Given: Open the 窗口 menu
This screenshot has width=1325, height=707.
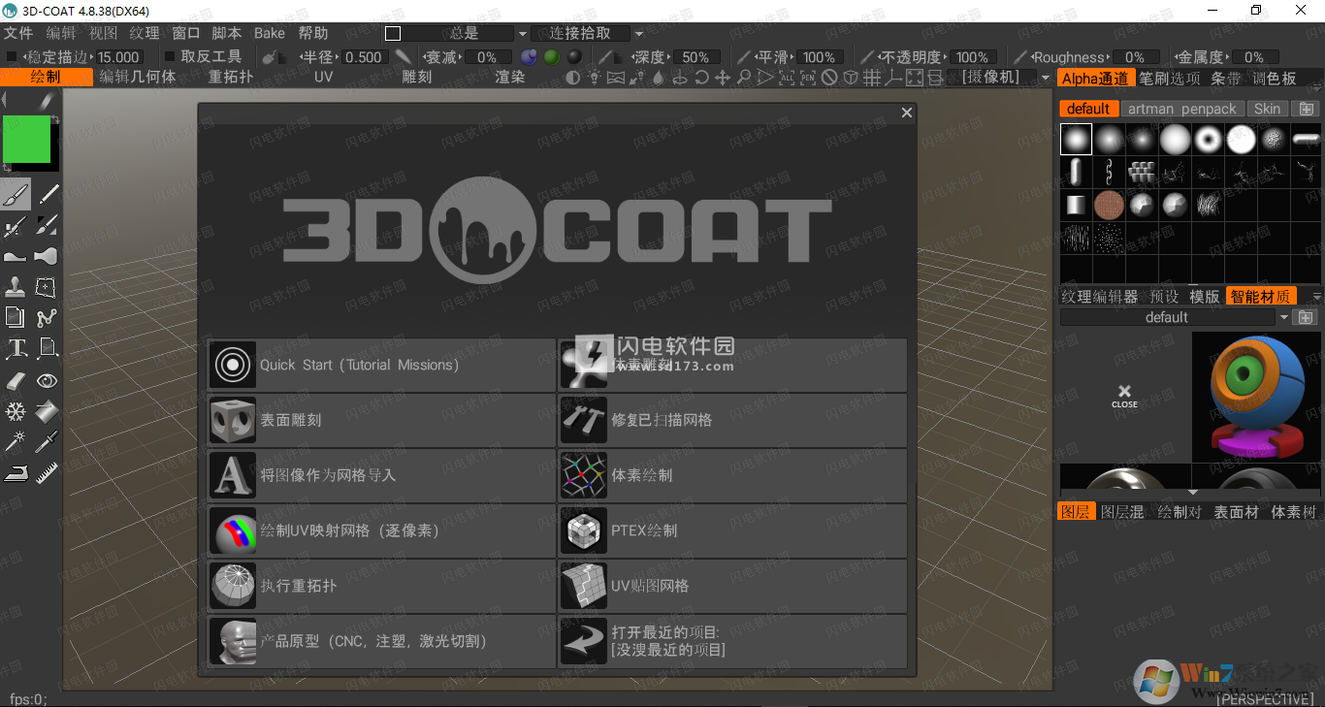Looking at the screenshot, I should tap(187, 32).
